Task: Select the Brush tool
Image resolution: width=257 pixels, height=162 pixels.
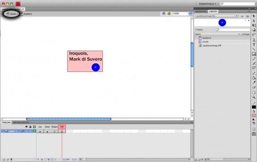Action: (254, 63)
